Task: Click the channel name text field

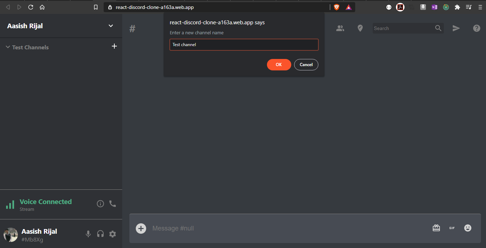Action: click(x=244, y=45)
